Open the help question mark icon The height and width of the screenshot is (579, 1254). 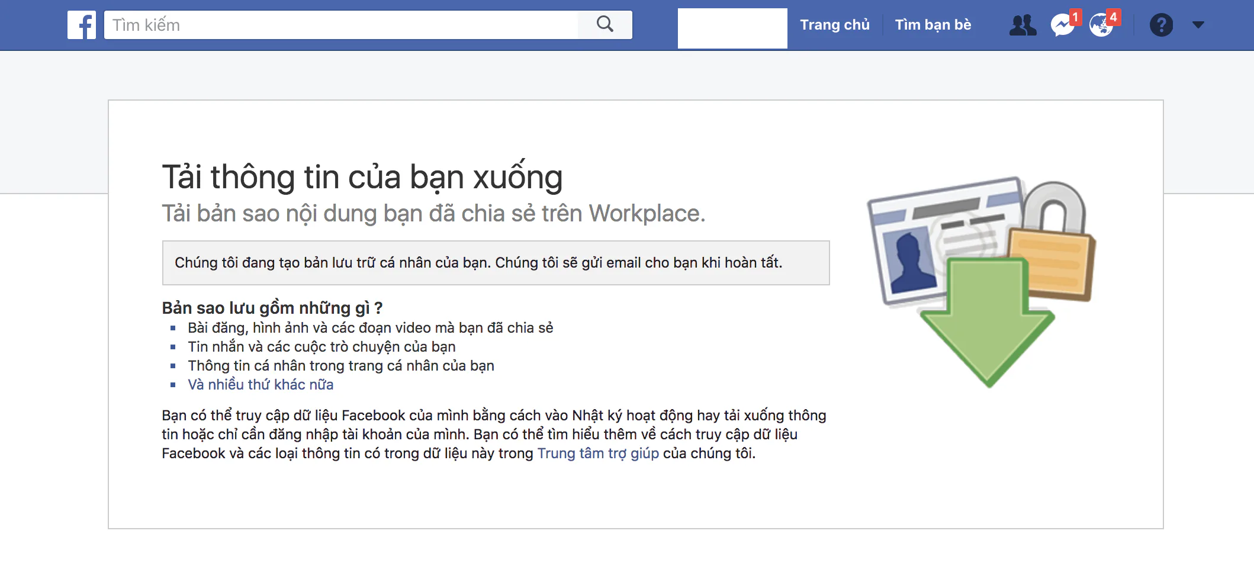coord(1161,25)
